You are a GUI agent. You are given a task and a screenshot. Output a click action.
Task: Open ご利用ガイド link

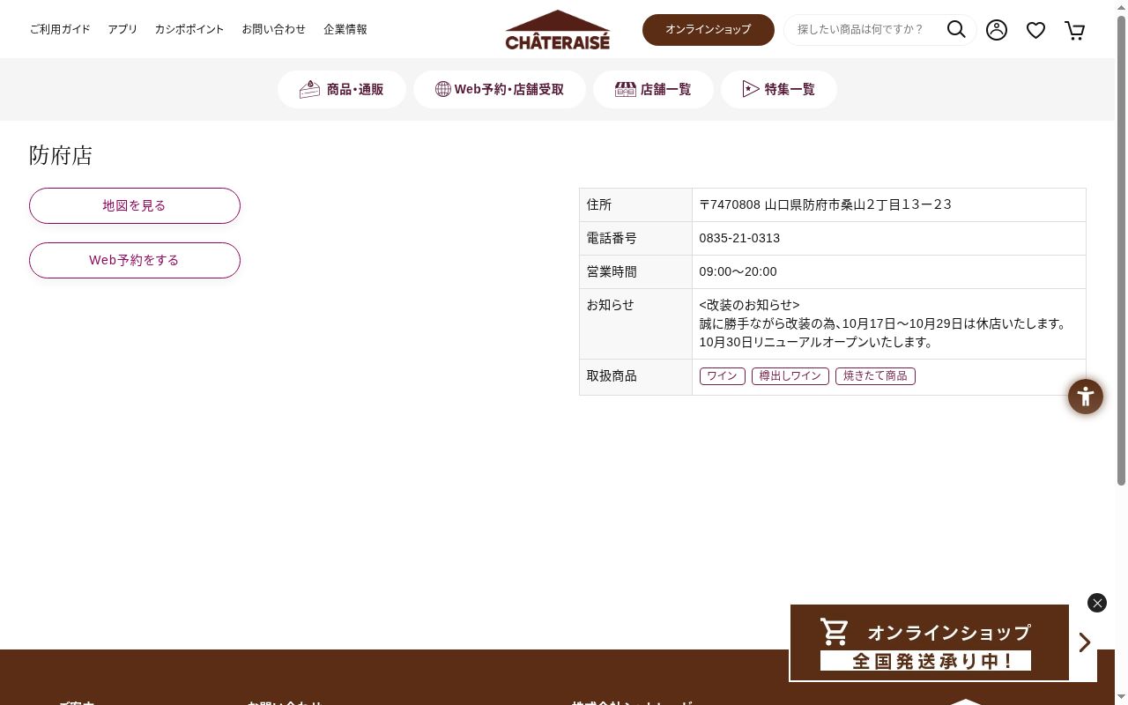pyautogui.click(x=60, y=29)
